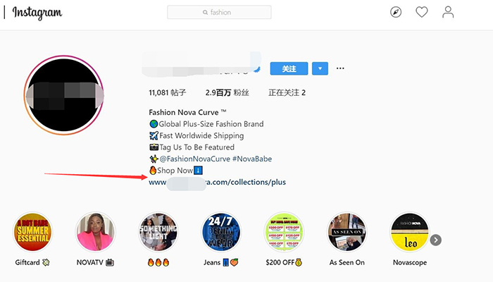This screenshot has height=282, width=493.
Task: Open the collections/plus website link
Action: (217, 182)
